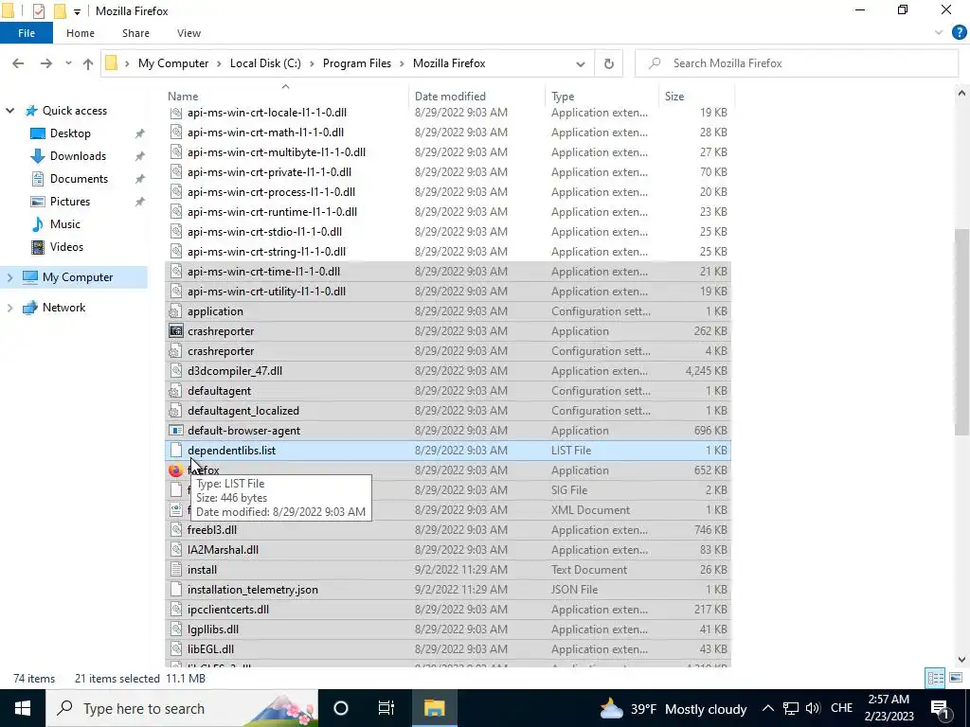970x727 pixels.
Task: Open Help with the question mark icon
Action: pos(959,33)
